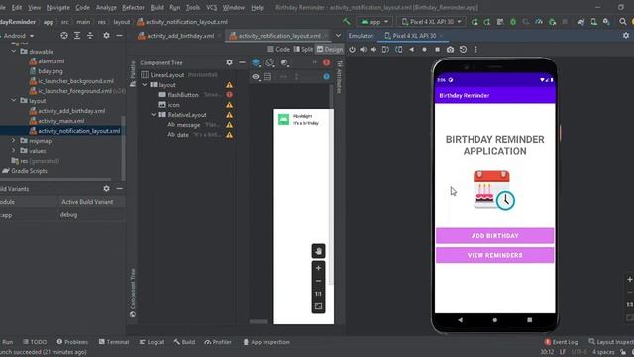The image size is (634, 357).
Task: Switch editor to Code view
Action: (278, 49)
